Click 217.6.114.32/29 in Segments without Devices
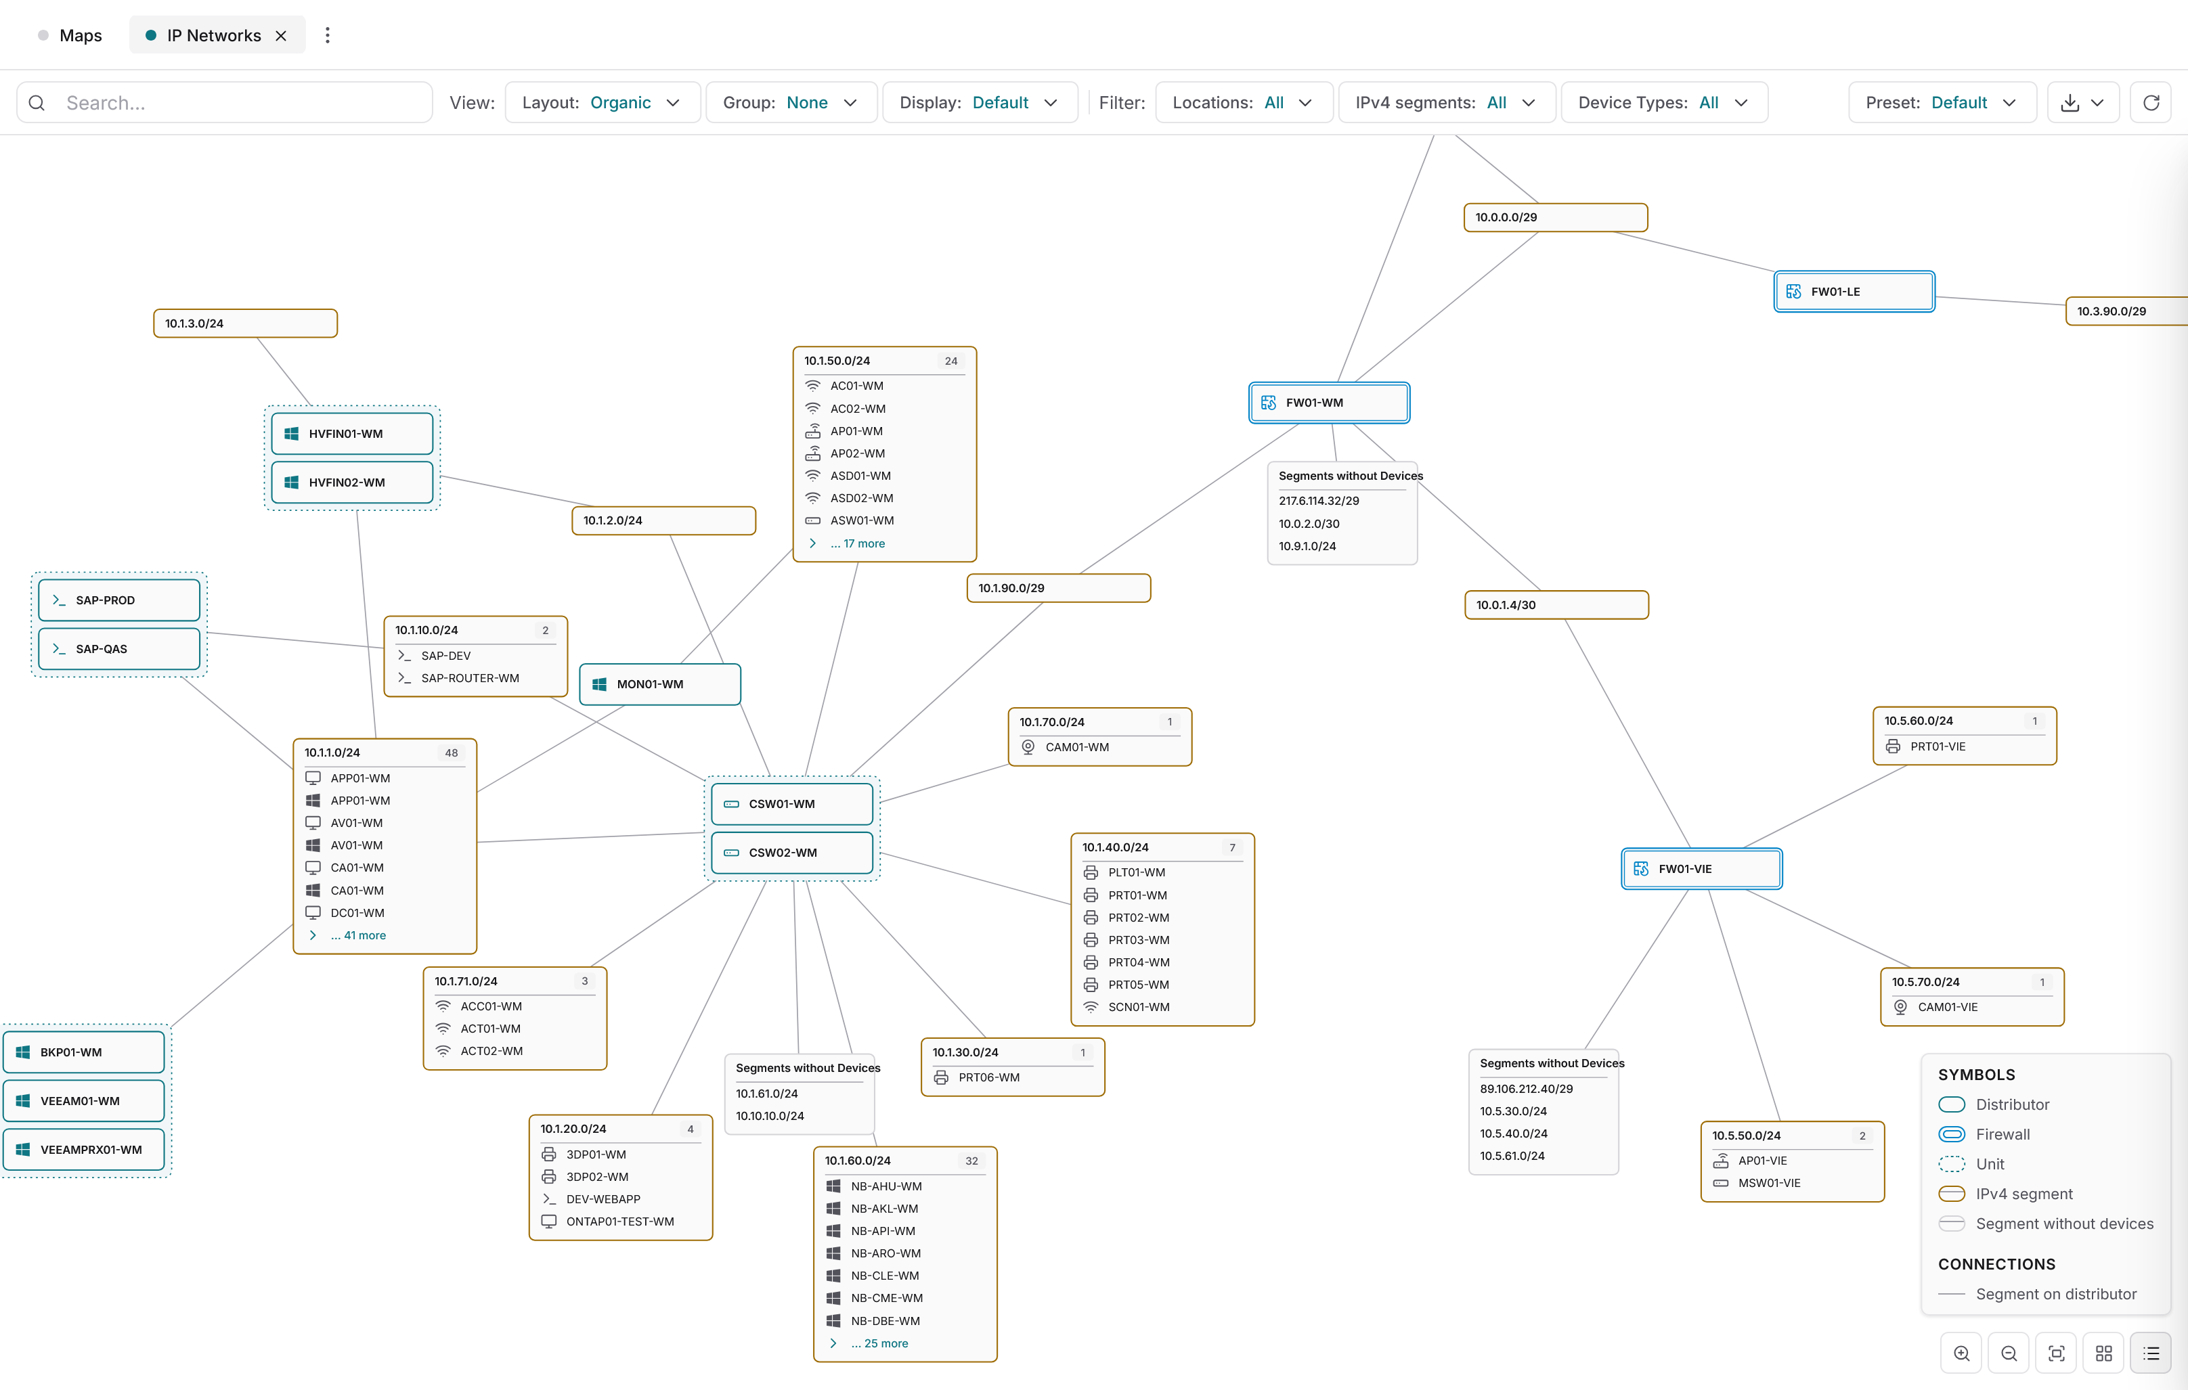 pos(1319,501)
